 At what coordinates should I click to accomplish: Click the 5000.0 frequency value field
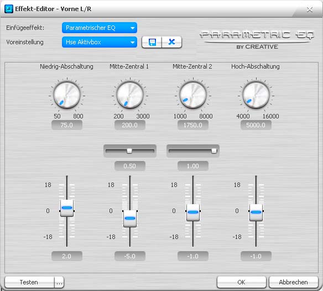pos(256,125)
